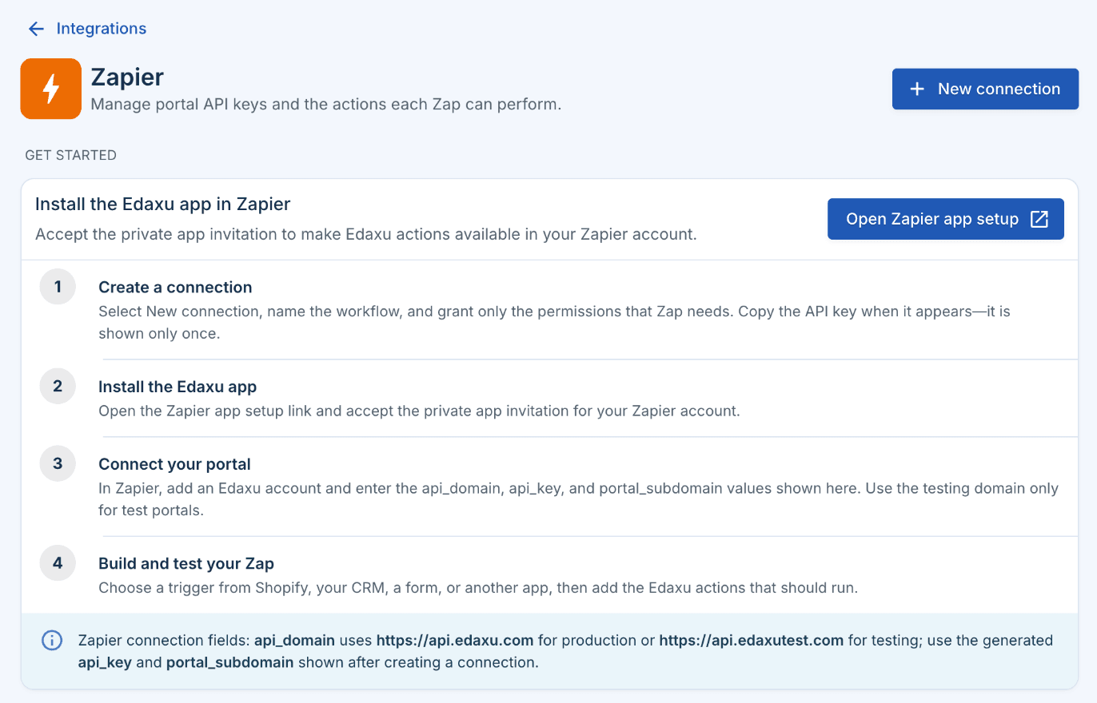The width and height of the screenshot is (1097, 703).
Task: Click the "Install the Edaxu app in Zapier" heading
Action: point(163,205)
